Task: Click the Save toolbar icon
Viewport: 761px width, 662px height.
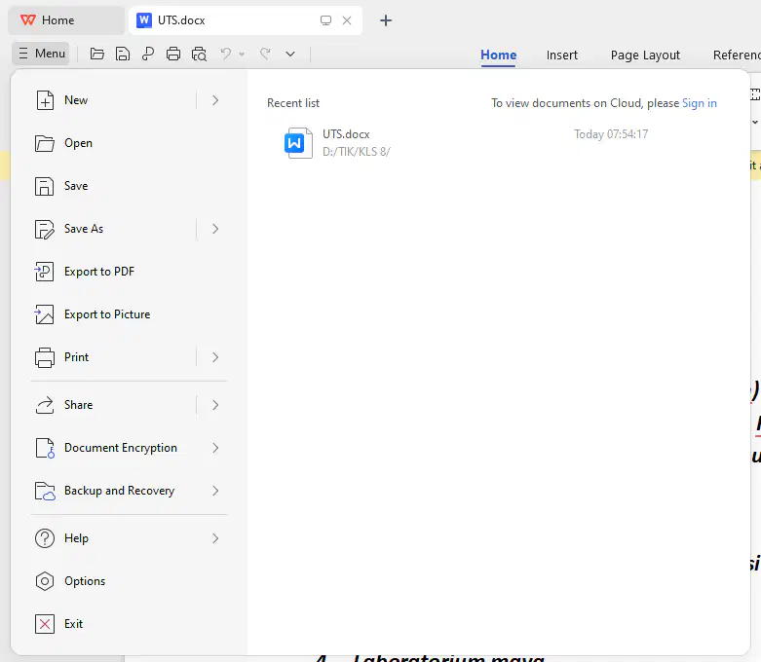Action: pos(123,54)
